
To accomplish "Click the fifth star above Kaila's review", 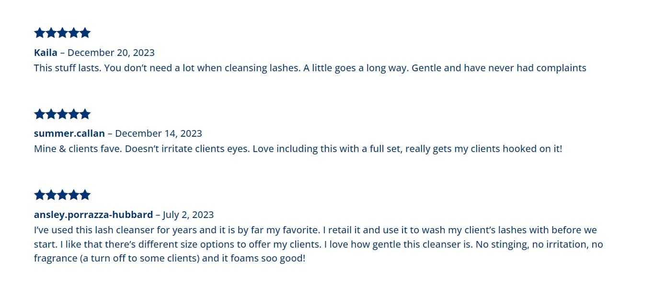I will 85,33.
